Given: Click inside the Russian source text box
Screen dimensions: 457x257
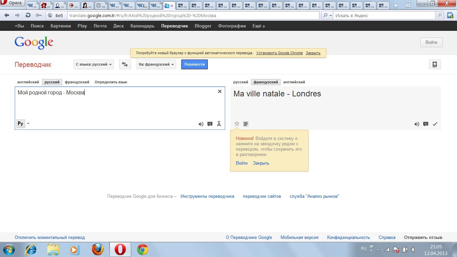Looking at the screenshot, I should point(120,108).
